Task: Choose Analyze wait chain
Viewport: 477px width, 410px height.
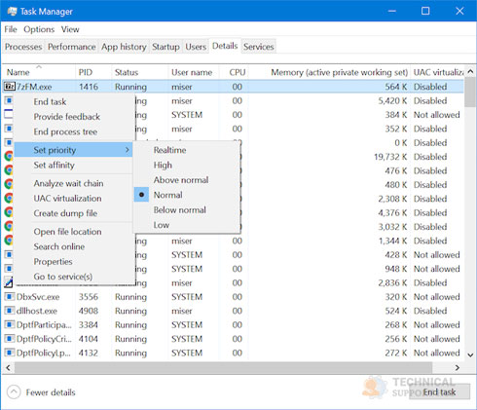Action: (68, 183)
